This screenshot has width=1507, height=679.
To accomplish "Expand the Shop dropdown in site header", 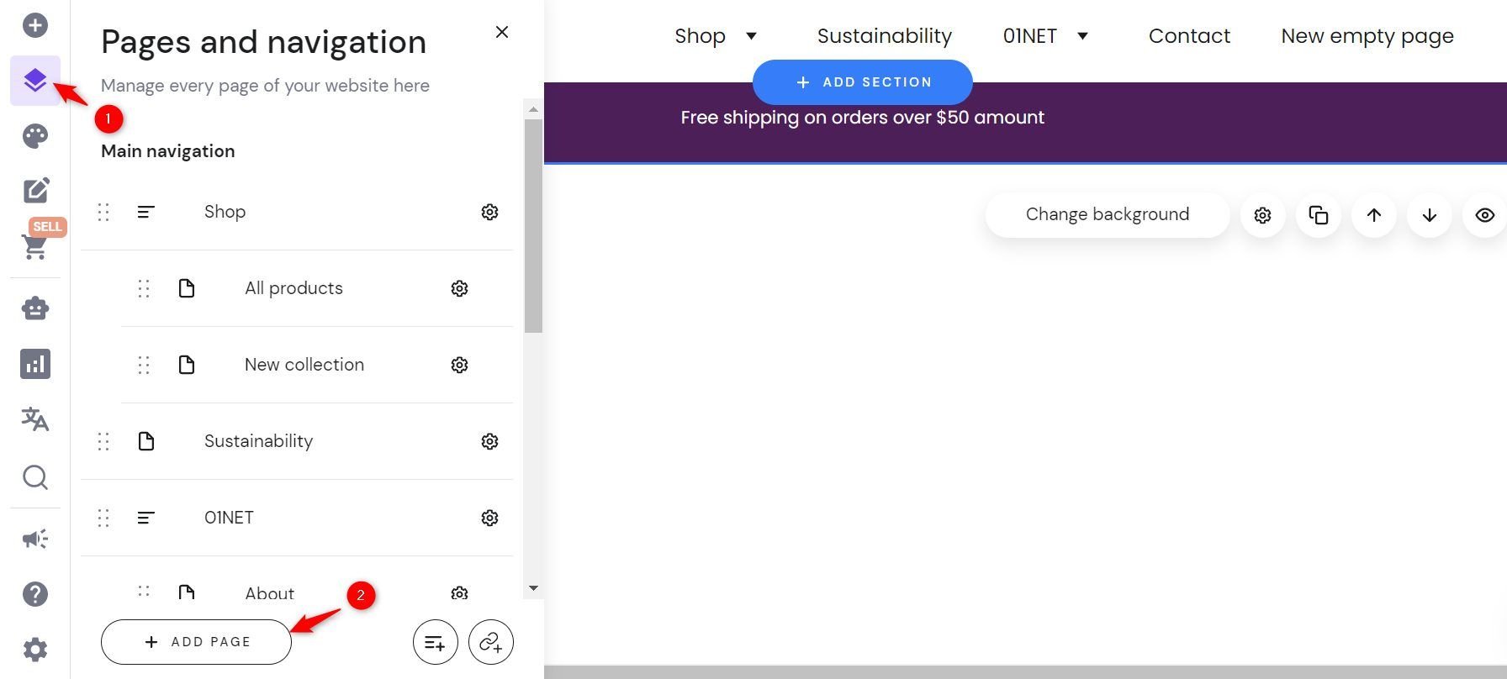I will [751, 36].
